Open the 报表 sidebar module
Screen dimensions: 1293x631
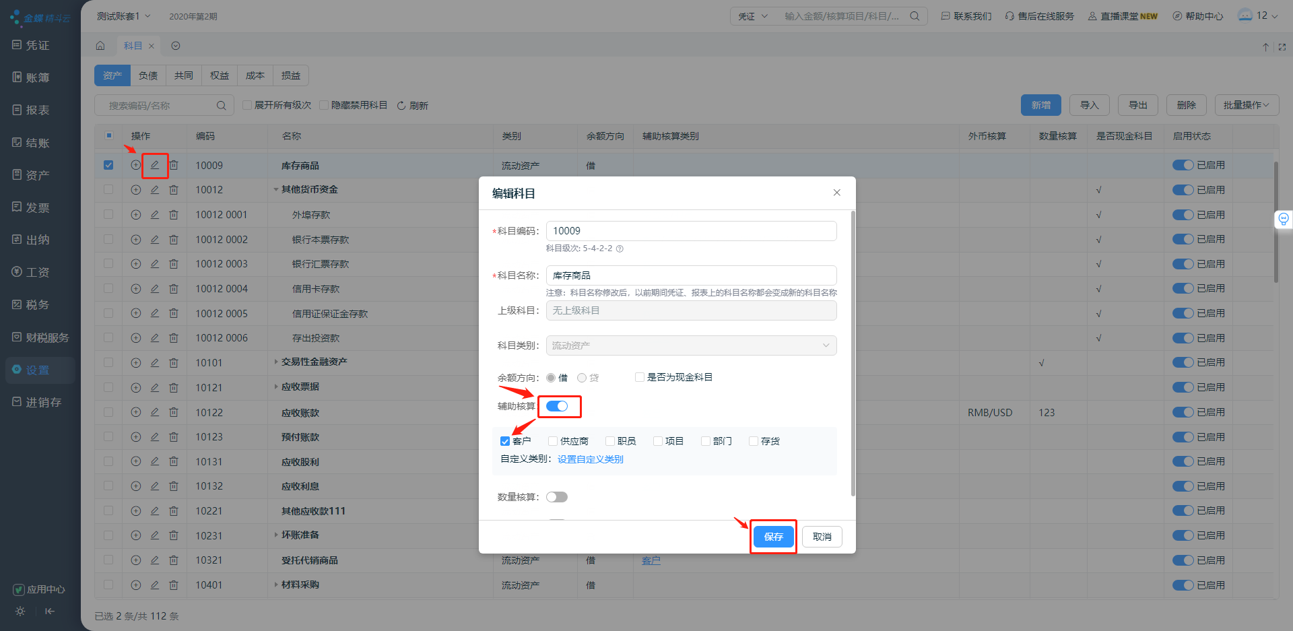pos(31,110)
